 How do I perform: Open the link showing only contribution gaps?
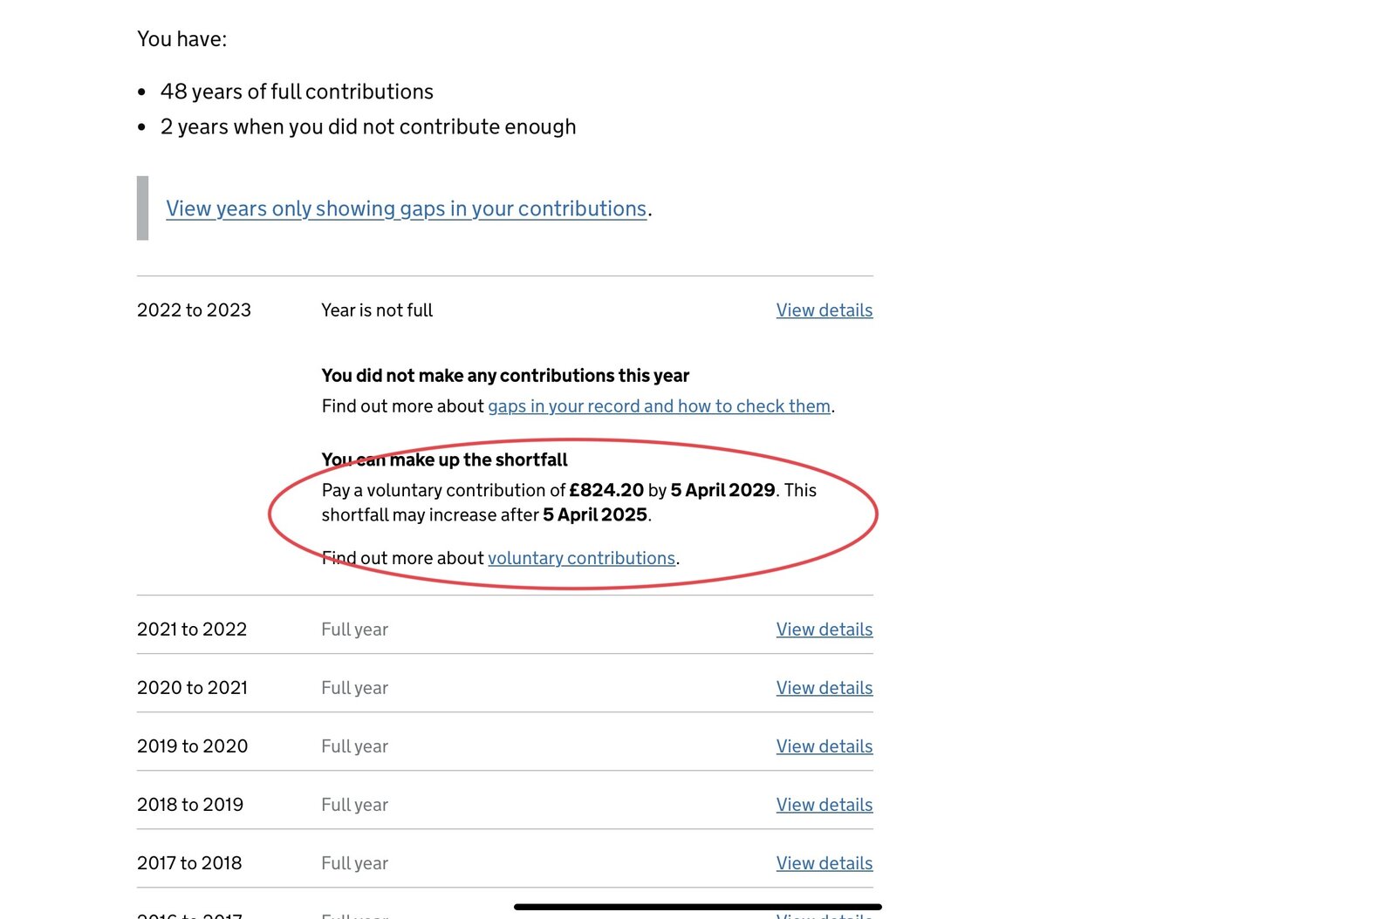tap(406, 209)
